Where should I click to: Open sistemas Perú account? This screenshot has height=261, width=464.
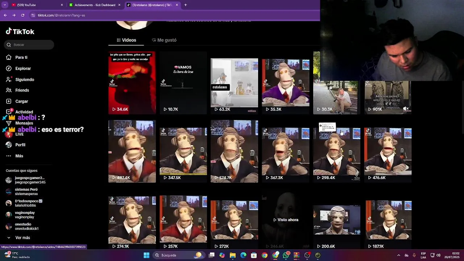click(22, 192)
